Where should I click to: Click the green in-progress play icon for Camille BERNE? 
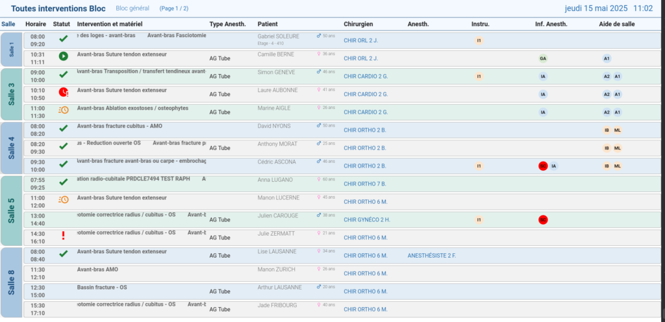point(63,56)
